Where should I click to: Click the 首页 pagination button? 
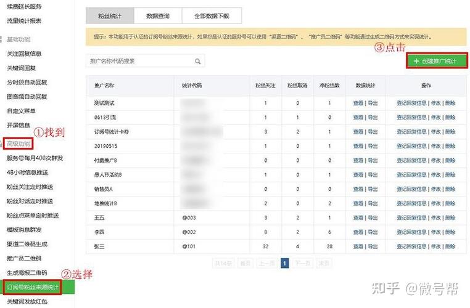coord(245,264)
